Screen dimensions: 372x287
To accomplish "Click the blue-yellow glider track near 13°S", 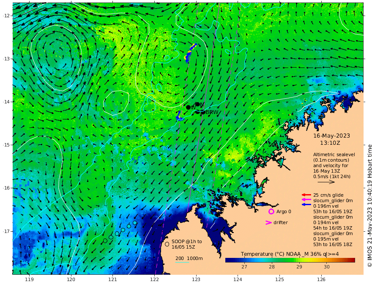I will click(x=190, y=53).
